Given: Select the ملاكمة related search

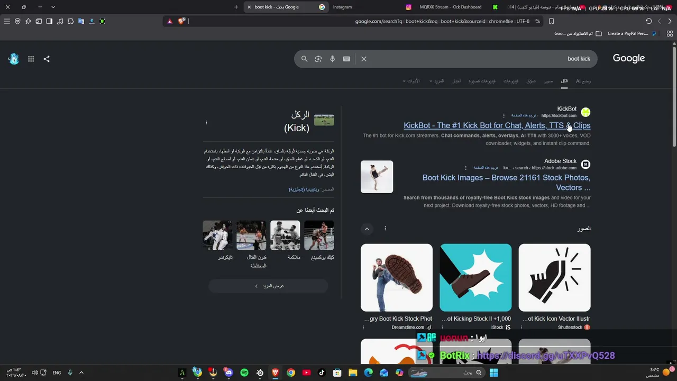Looking at the screenshot, I should 285,240.
